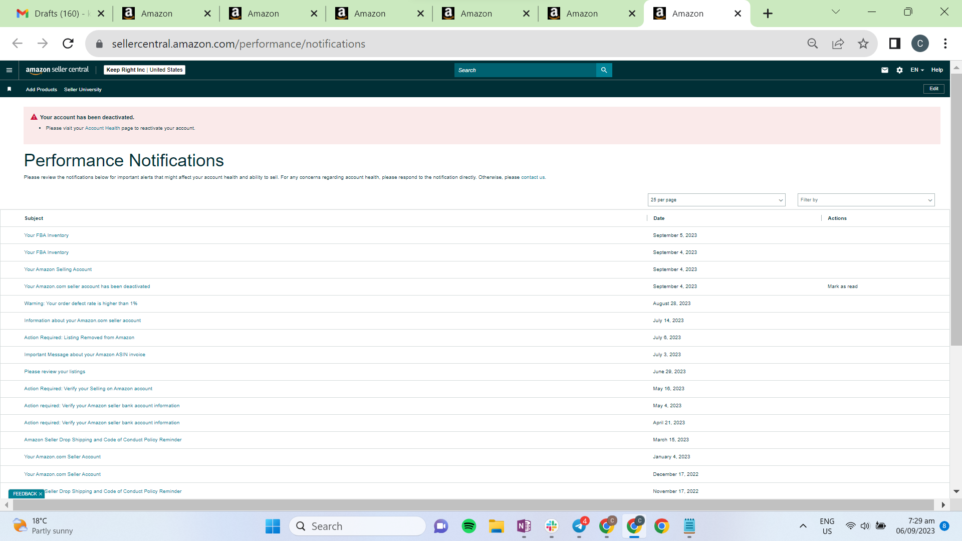962x541 pixels.
Task: Open the January 4 Your Amazon.com Seller Account notification
Action: (x=62, y=457)
